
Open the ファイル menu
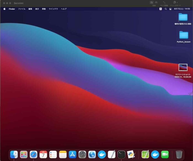pos(22,9)
